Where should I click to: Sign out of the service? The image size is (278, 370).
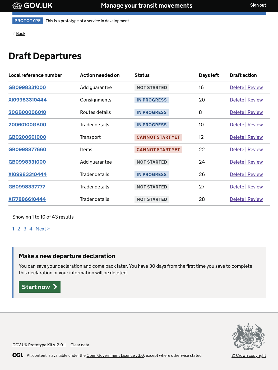tap(258, 5)
